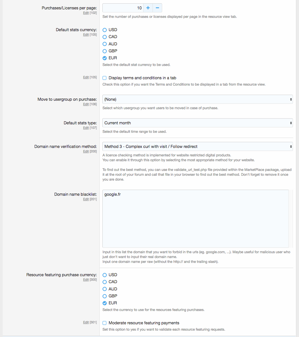Select USD as default stats currency
Viewport: 299px width, 337px height.
pyautogui.click(x=105, y=30)
